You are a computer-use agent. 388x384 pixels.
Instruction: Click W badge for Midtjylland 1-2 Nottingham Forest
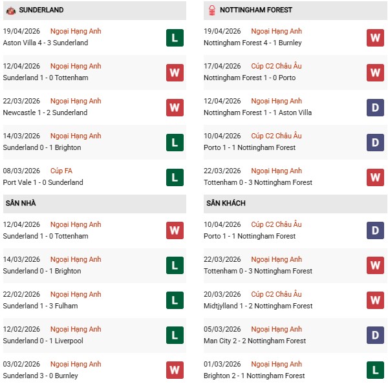[x=376, y=301]
